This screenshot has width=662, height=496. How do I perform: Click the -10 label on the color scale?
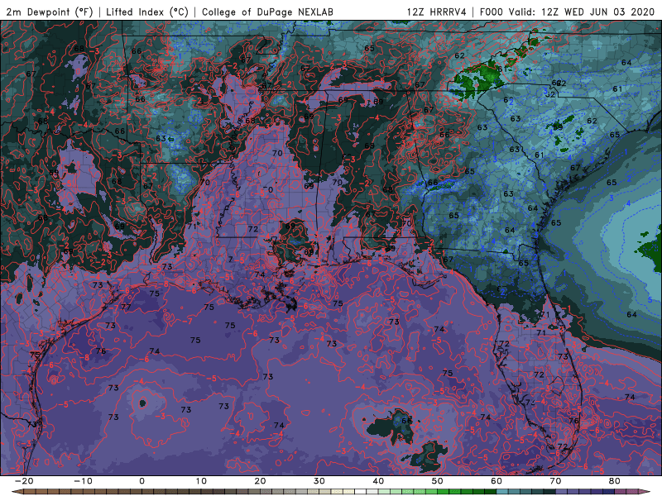coord(83,481)
